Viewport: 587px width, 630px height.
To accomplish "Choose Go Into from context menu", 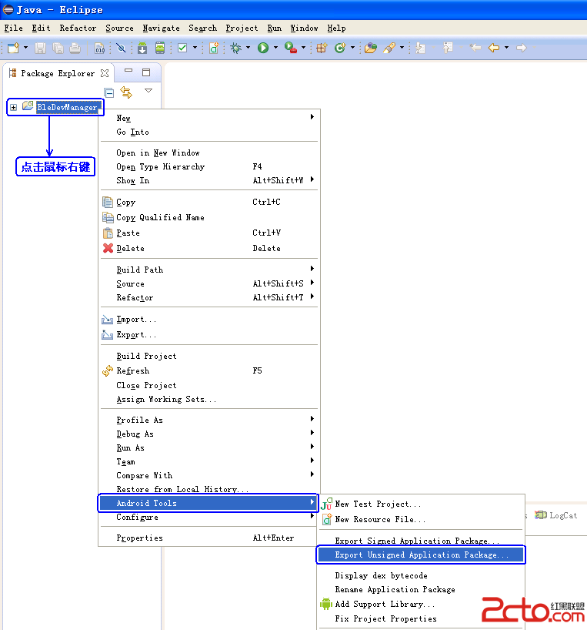I will tap(208, 132).
